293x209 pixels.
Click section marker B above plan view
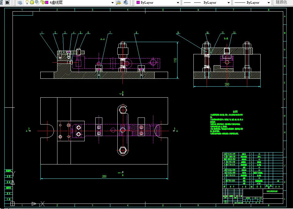coord(123,92)
